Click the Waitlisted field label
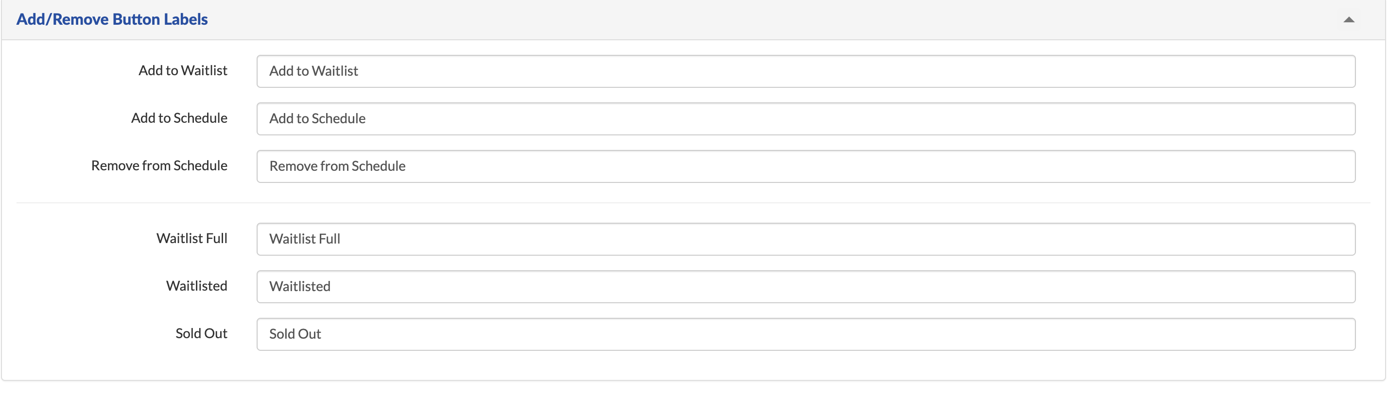Screen dimensions: 1388x393 click(197, 286)
